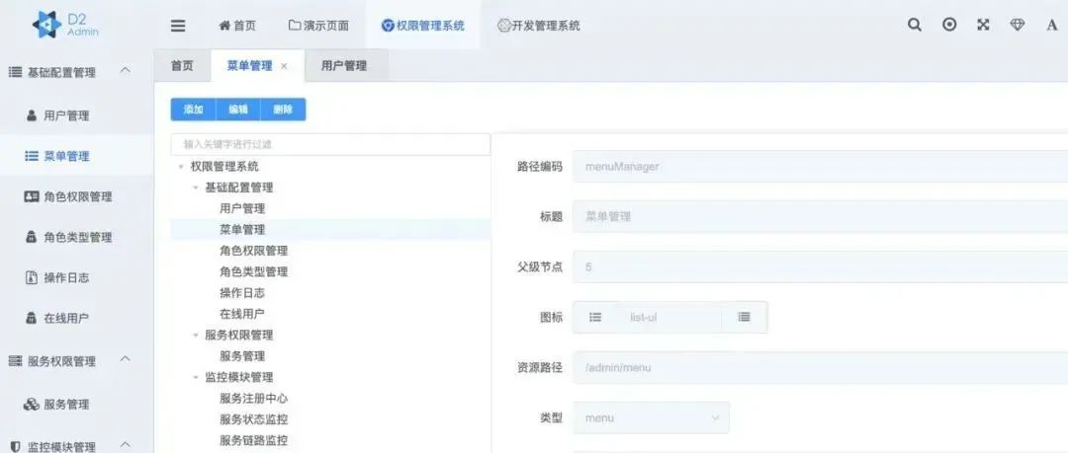This screenshot has width=1068, height=453.
Task: Switch to the 菜单管理 page tab
Action: coord(249,66)
